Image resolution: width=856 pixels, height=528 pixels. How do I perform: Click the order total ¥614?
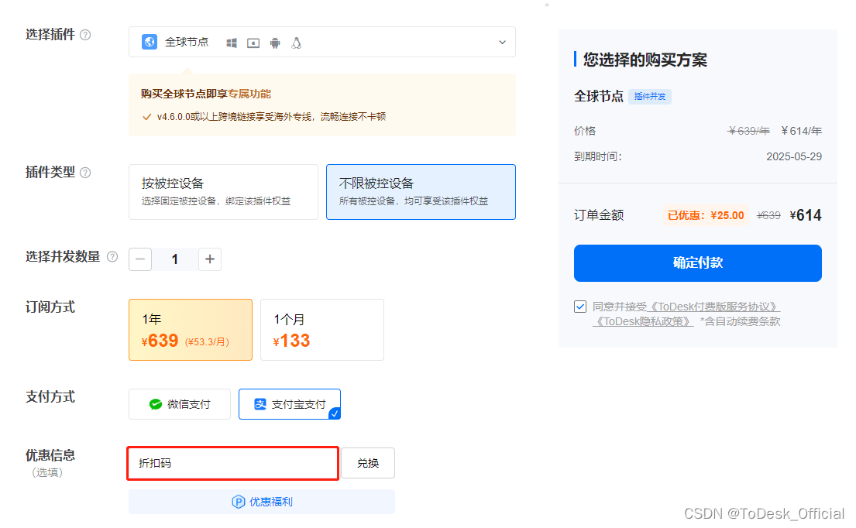point(805,215)
